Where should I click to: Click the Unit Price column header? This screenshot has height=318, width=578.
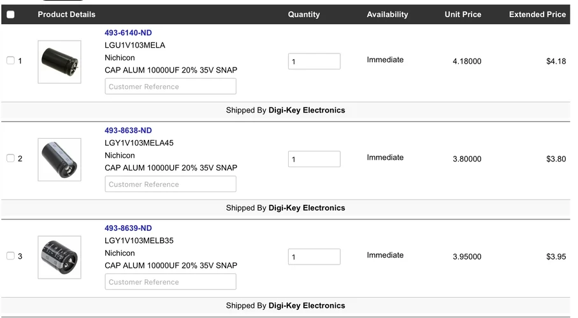(x=463, y=15)
